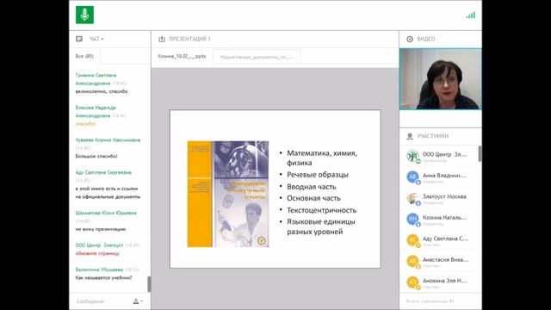Click the presentation upload icon
This screenshot has height=310, width=551.
[x=162, y=39]
